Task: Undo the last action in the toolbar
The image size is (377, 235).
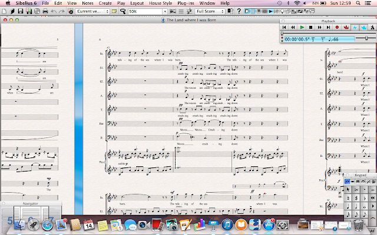Action: (54, 11)
